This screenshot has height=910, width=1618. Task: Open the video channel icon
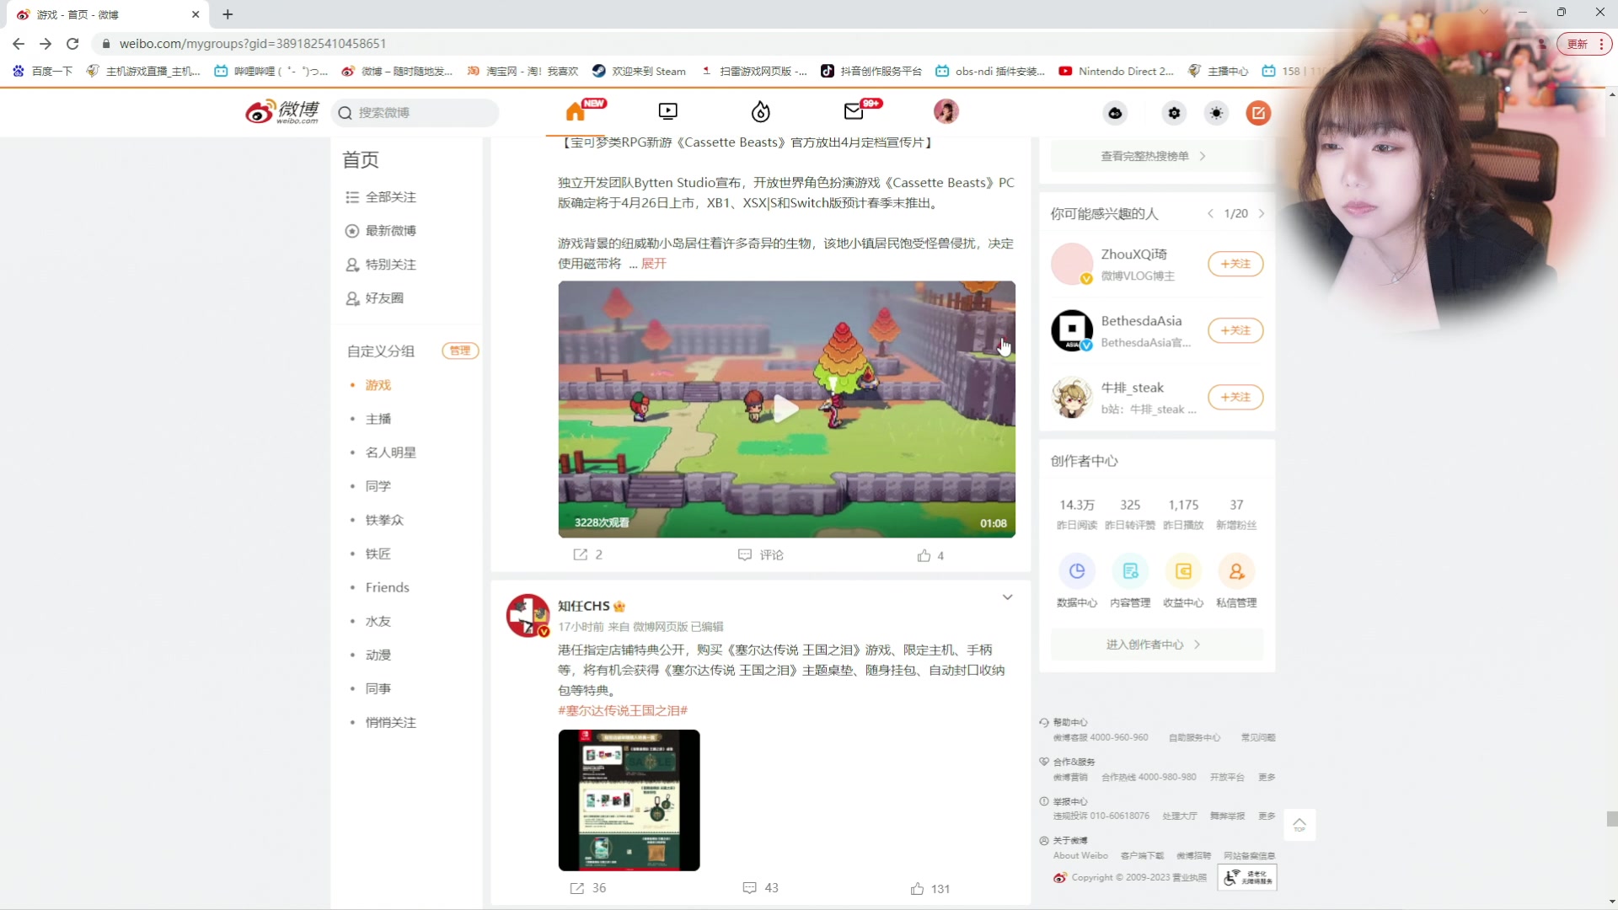(x=668, y=112)
